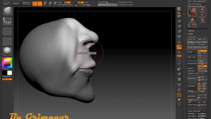Screen dimensions: 211x119
Task: Select the large red head tool thumbnail
Action: tap(192, 13)
